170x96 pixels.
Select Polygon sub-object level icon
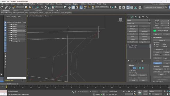(x=140, y=68)
